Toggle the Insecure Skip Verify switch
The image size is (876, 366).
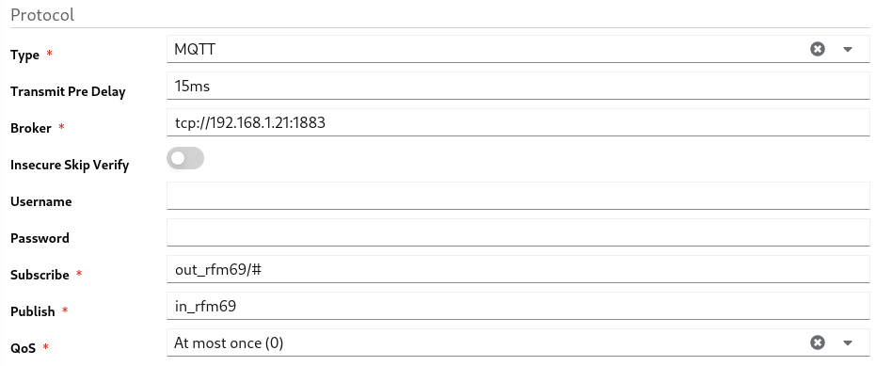[x=185, y=159]
